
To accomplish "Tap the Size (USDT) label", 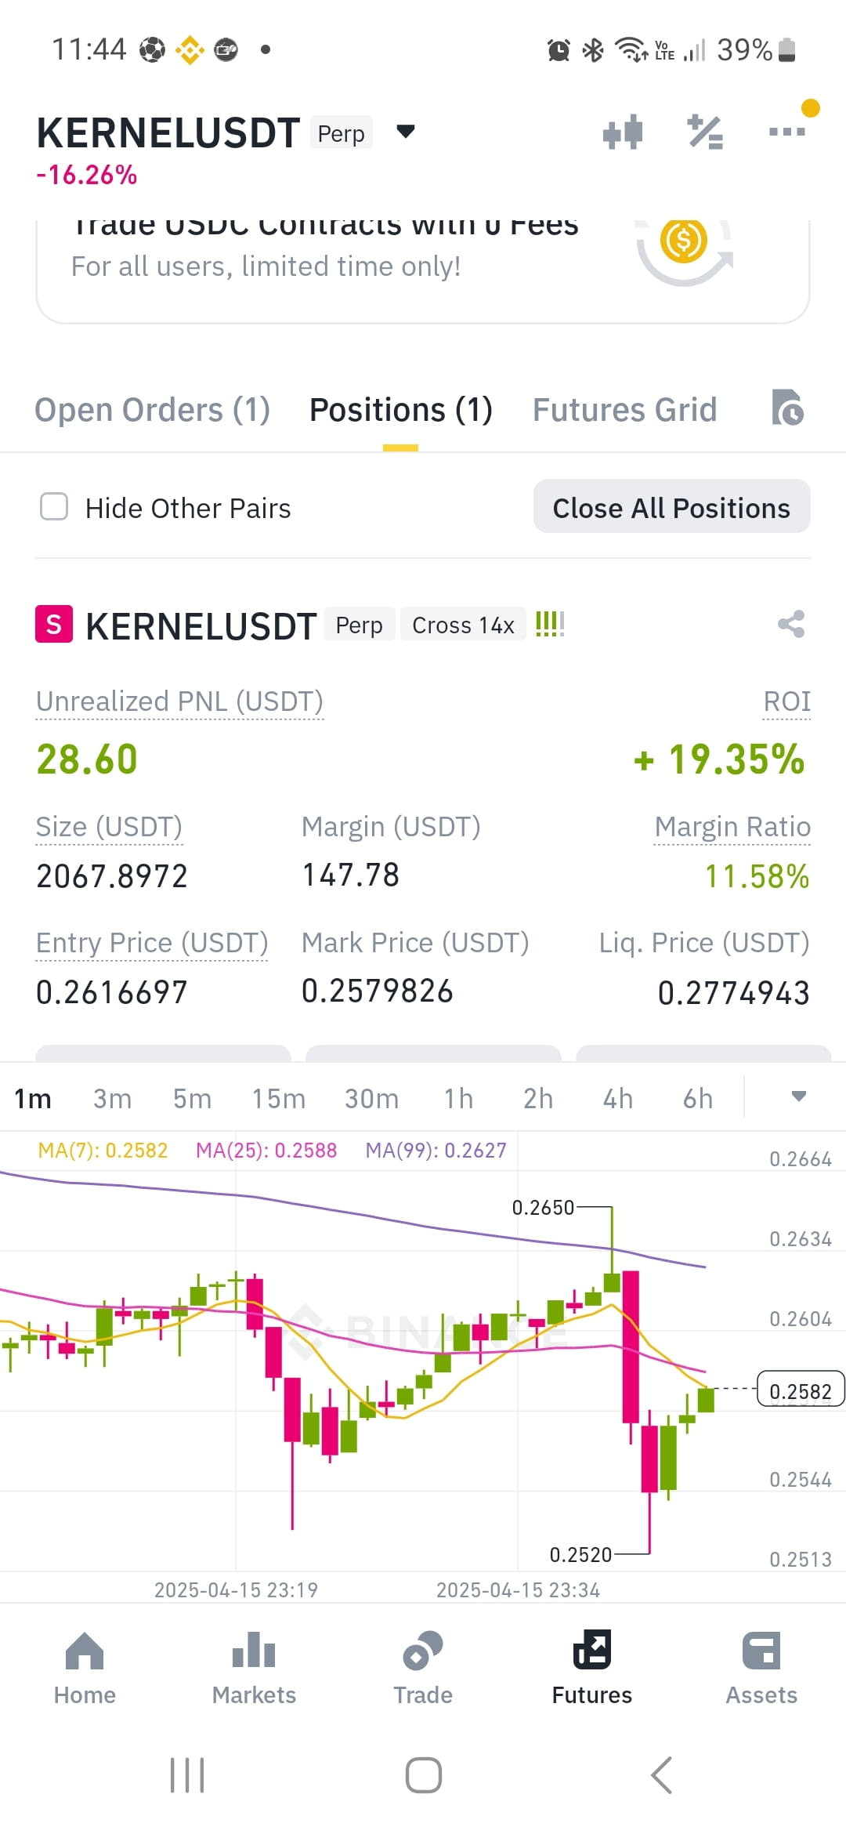I will (109, 827).
